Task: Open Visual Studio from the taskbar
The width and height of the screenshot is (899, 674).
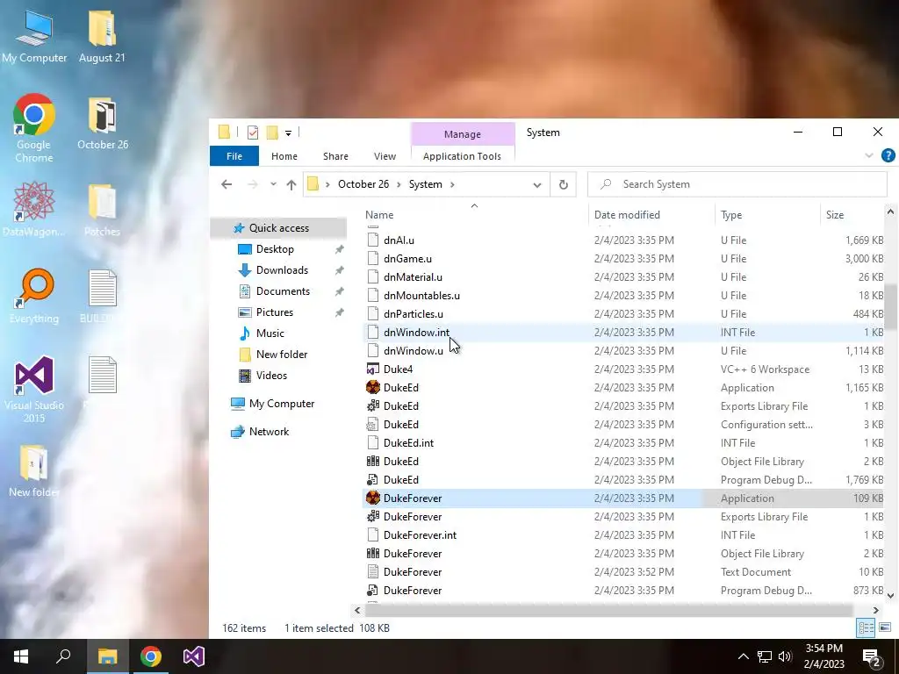Action: [194, 656]
